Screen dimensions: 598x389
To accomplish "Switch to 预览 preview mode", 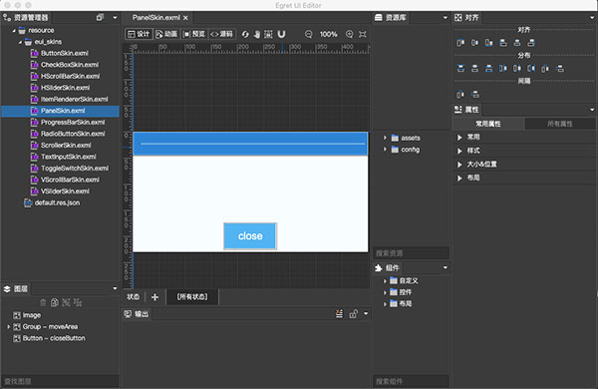I will (x=194, y=34).
